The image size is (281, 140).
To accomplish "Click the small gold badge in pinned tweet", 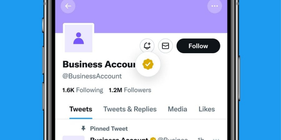I will coord(153,139).
